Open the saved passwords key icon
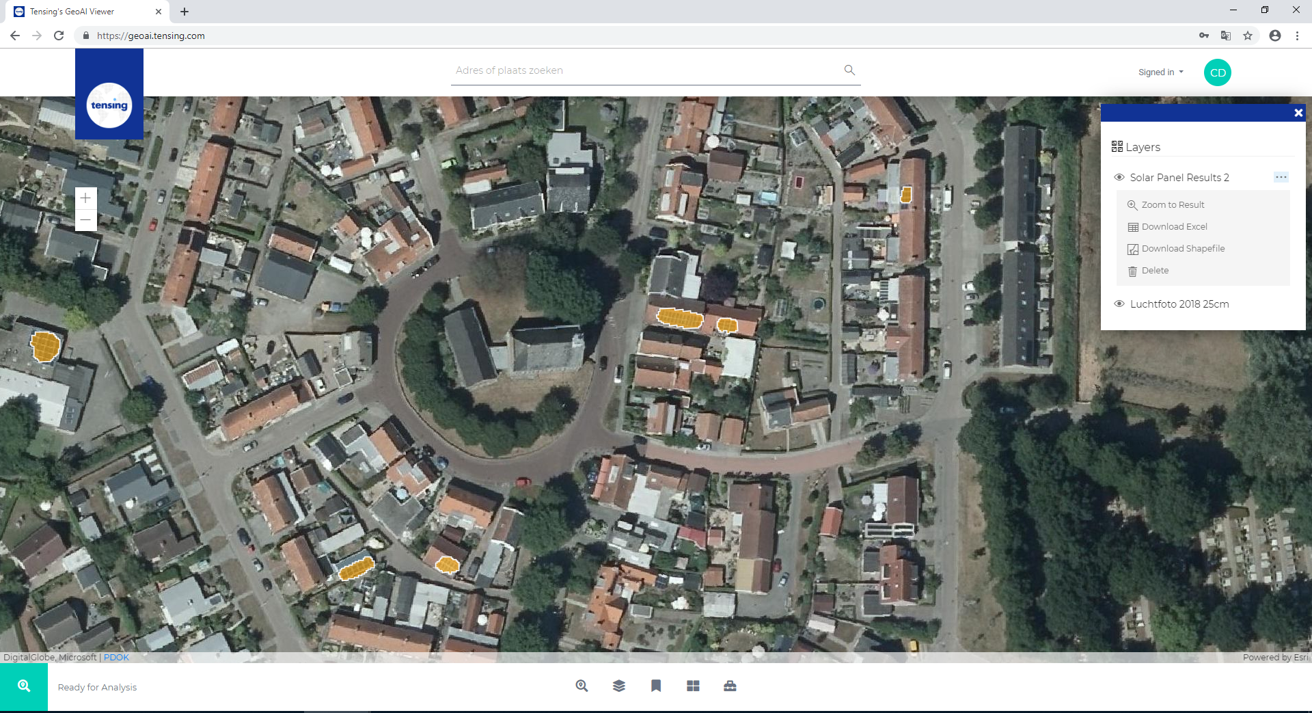The image size is (1312, 713). point(1204,36)
